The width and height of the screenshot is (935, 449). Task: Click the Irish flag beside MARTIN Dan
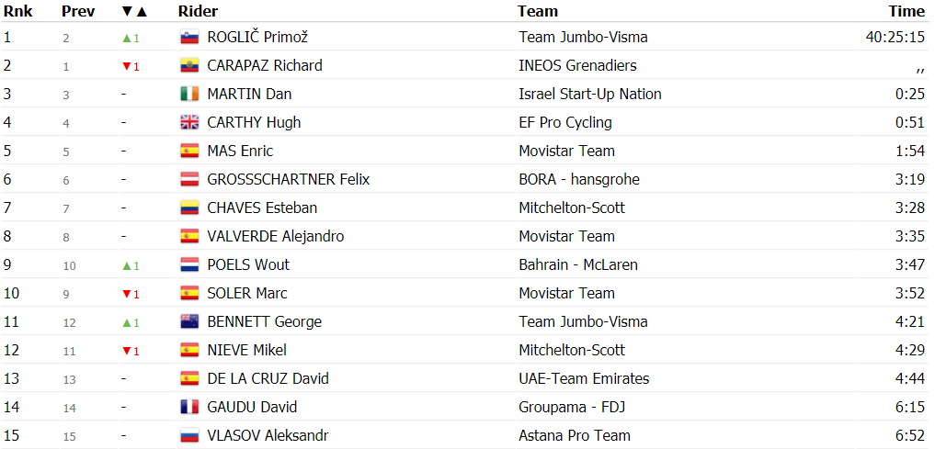(189, 94)
